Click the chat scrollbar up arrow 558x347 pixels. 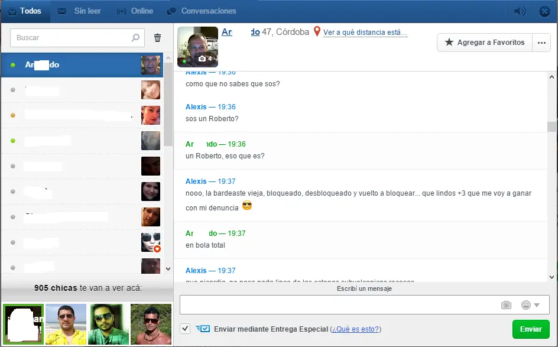[551, 77]
